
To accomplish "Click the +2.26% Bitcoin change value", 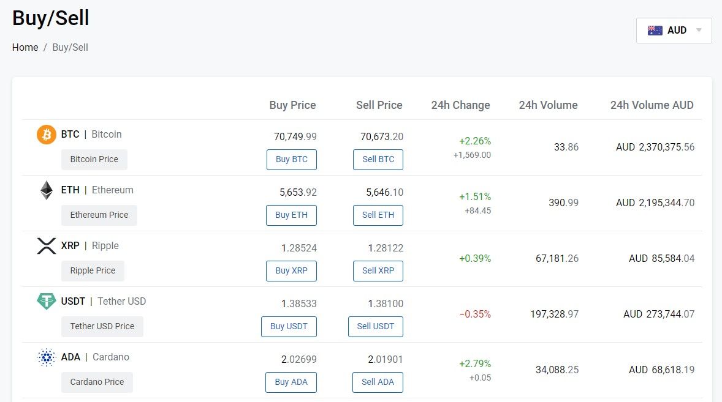I will click(x=475, y=141).
